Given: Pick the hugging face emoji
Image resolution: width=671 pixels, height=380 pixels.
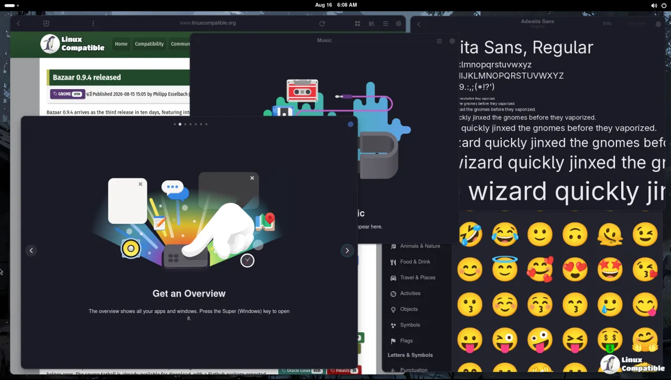Looking at the screenshot, I should pyautogui.click(x=645, y=339).
